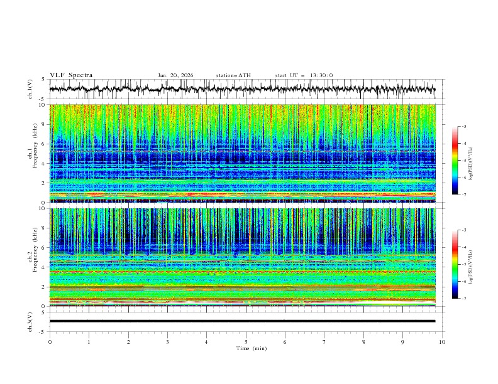Click the ch.2 PSD color bar
The width and height of the screenshot is (498, 384).
pos(455,264)
